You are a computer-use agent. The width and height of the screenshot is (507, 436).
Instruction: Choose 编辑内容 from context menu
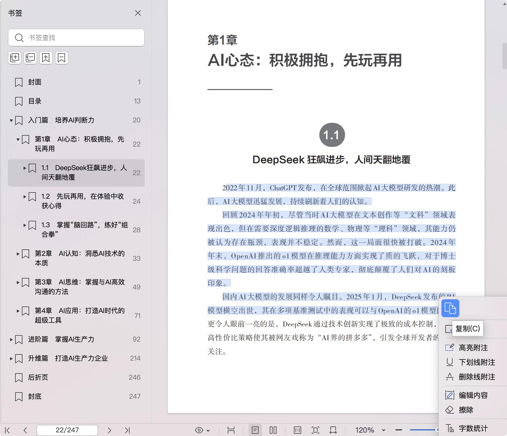tap(473, 395)
